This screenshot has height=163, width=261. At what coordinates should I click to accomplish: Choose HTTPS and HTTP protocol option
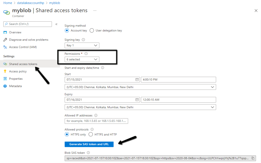pos(90,134)
